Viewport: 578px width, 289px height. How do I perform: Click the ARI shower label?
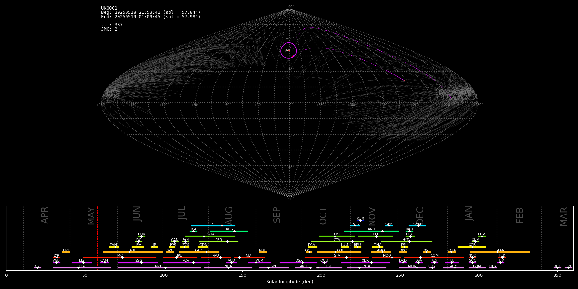(132, 250)
